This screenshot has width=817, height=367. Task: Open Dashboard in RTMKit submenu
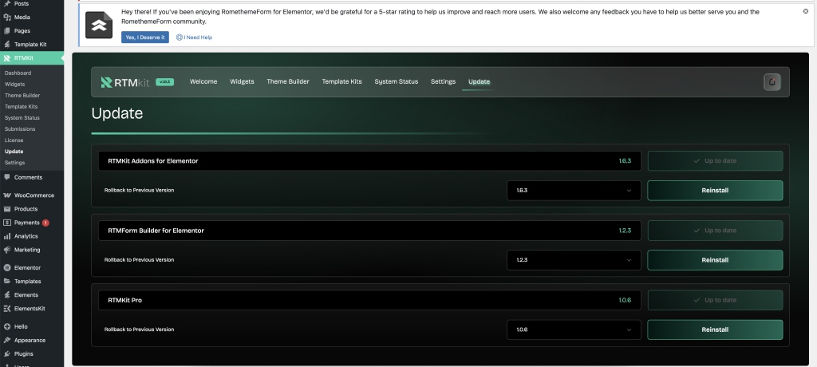[18, 73]
